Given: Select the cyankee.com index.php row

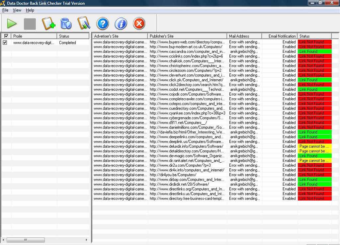Looking at the screenshot, I should (x=212, y=113).
